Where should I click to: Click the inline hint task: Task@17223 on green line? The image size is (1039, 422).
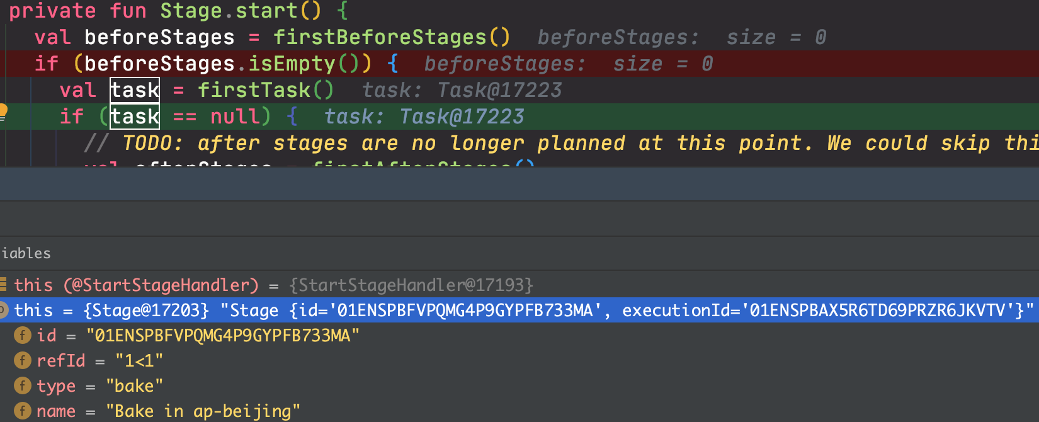(x=424, y=117)
